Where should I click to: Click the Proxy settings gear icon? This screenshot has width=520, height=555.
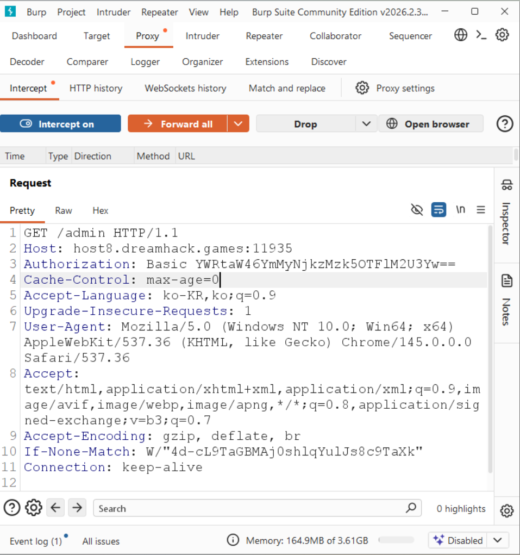[362, 88]
